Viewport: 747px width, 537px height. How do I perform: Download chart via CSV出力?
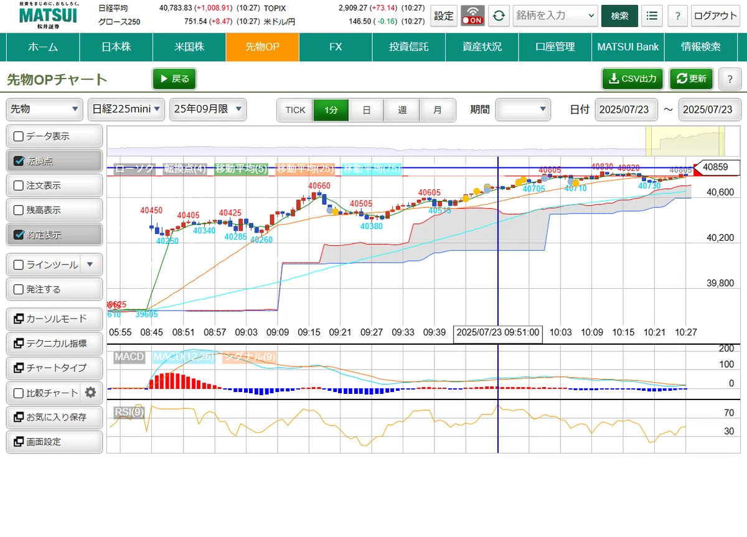tap(633, 79)
